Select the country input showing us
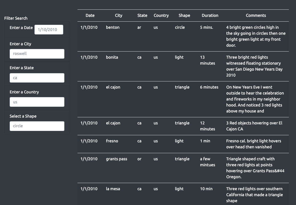 [x=37, y=102]
